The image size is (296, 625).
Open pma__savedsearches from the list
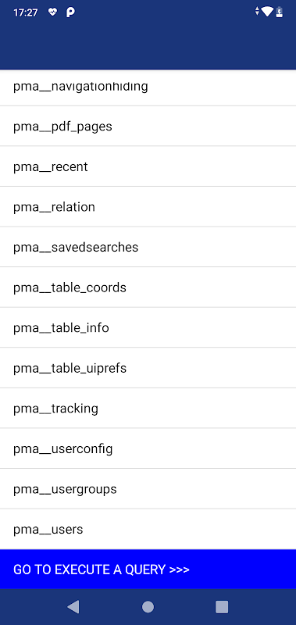point(148,247)
